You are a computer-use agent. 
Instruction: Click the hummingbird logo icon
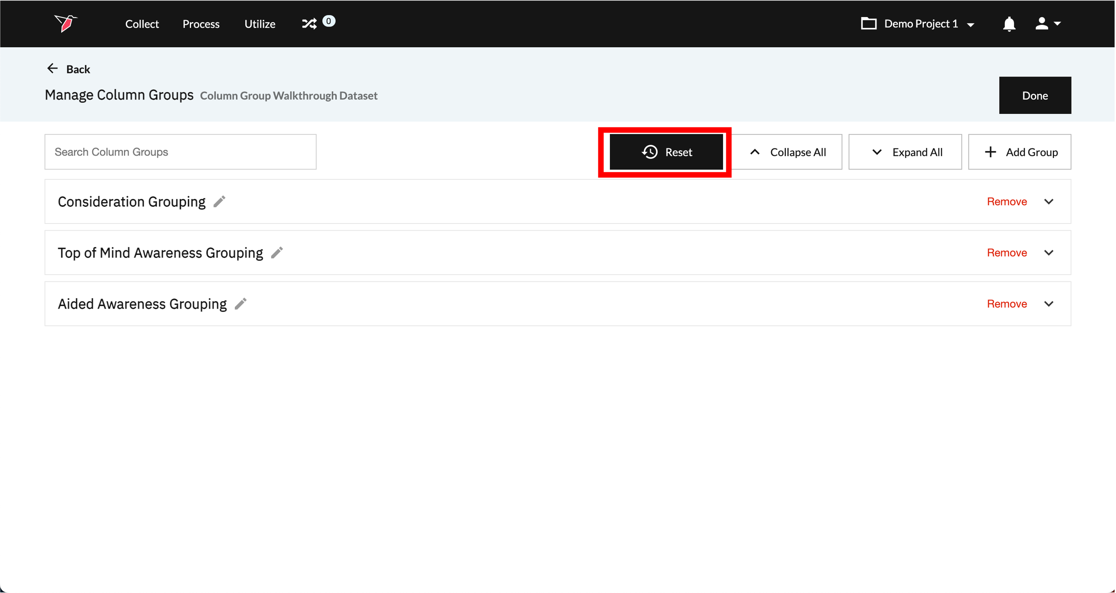[x=66, y=23]
